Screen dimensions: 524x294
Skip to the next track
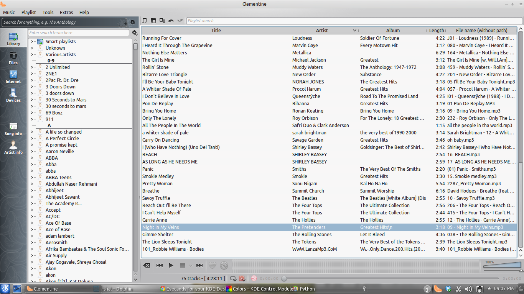click(199, 265)
